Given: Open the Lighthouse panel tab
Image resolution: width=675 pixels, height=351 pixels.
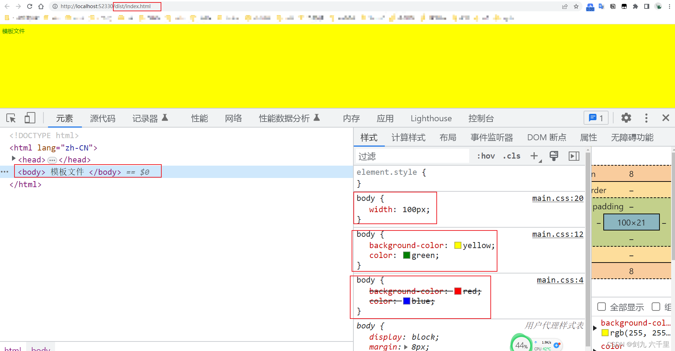Looking at the screenshot, I should (x=431, y=118).
